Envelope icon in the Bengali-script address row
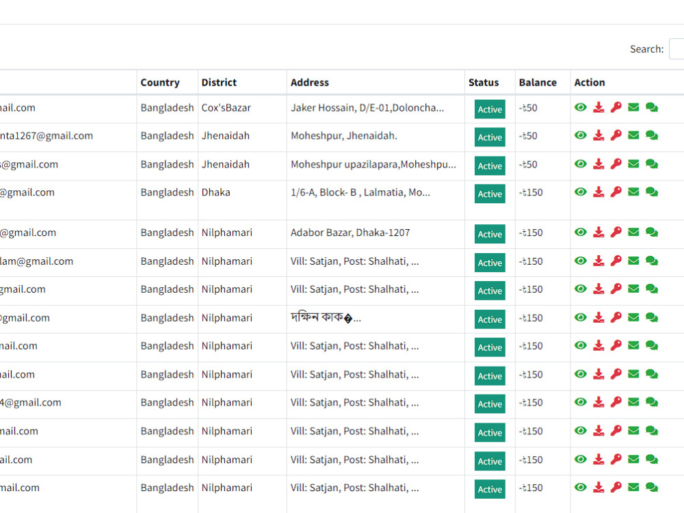 (633, 317)
